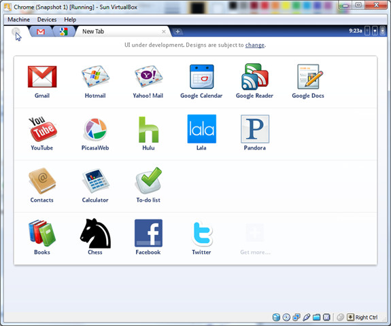391x326 pixels.
Task: Launch the Twitter bird icon
Action: 202,233
